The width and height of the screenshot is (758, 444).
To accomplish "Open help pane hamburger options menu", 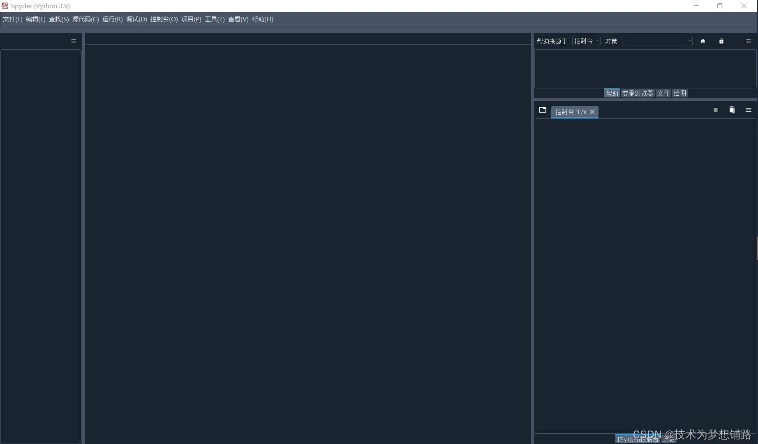I will (749, 41).
